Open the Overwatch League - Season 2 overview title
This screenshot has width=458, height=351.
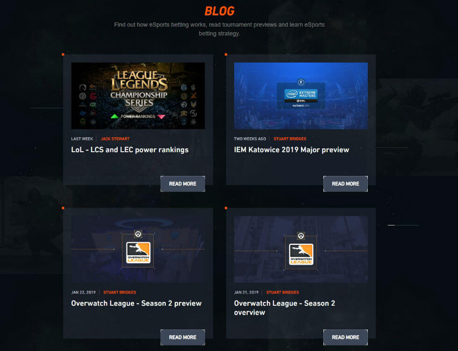285,308
